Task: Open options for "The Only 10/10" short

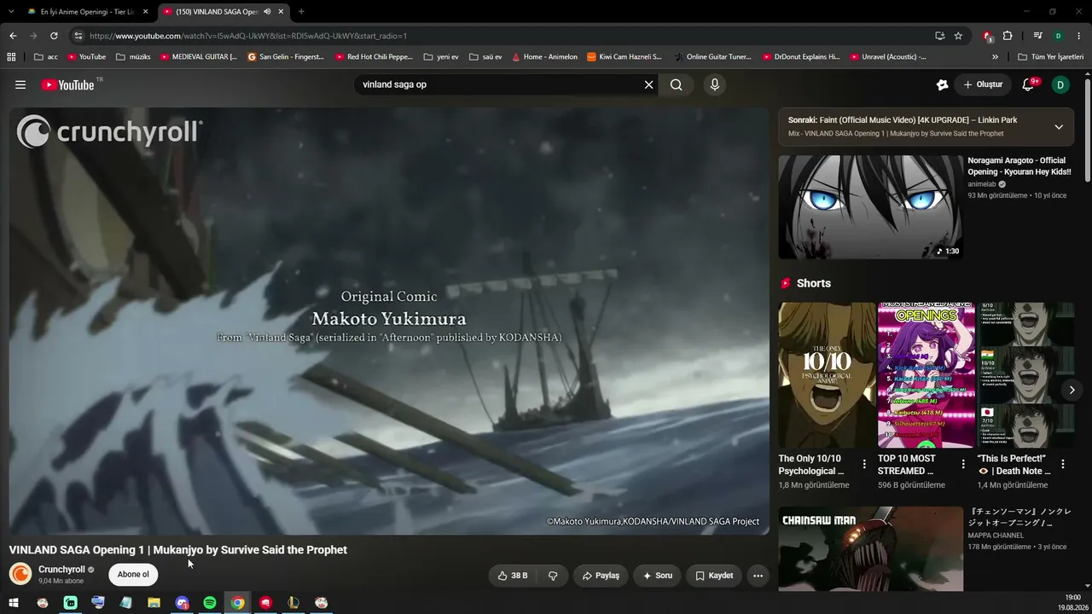Action: click(x=864, y=464)
